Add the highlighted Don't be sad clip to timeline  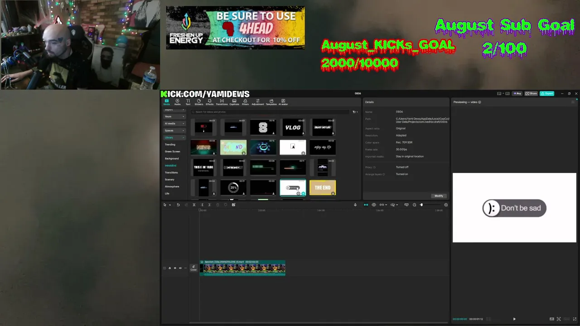[x=303, y=193]
